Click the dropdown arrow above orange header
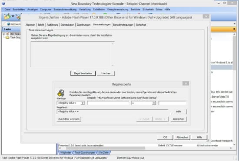 234,24
